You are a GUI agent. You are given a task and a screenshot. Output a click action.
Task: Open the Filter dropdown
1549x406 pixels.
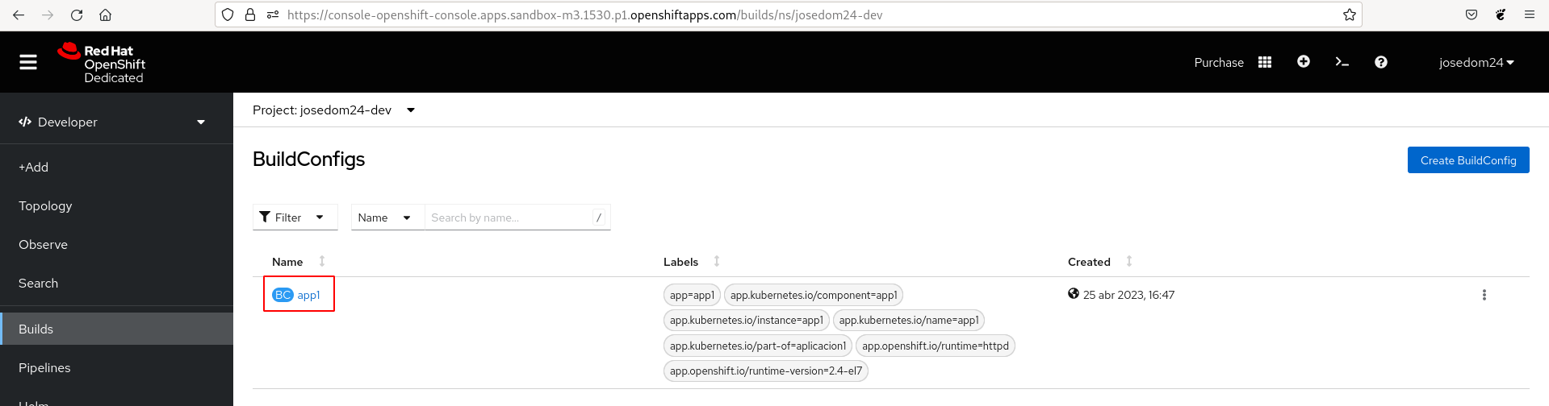(293, 217)
